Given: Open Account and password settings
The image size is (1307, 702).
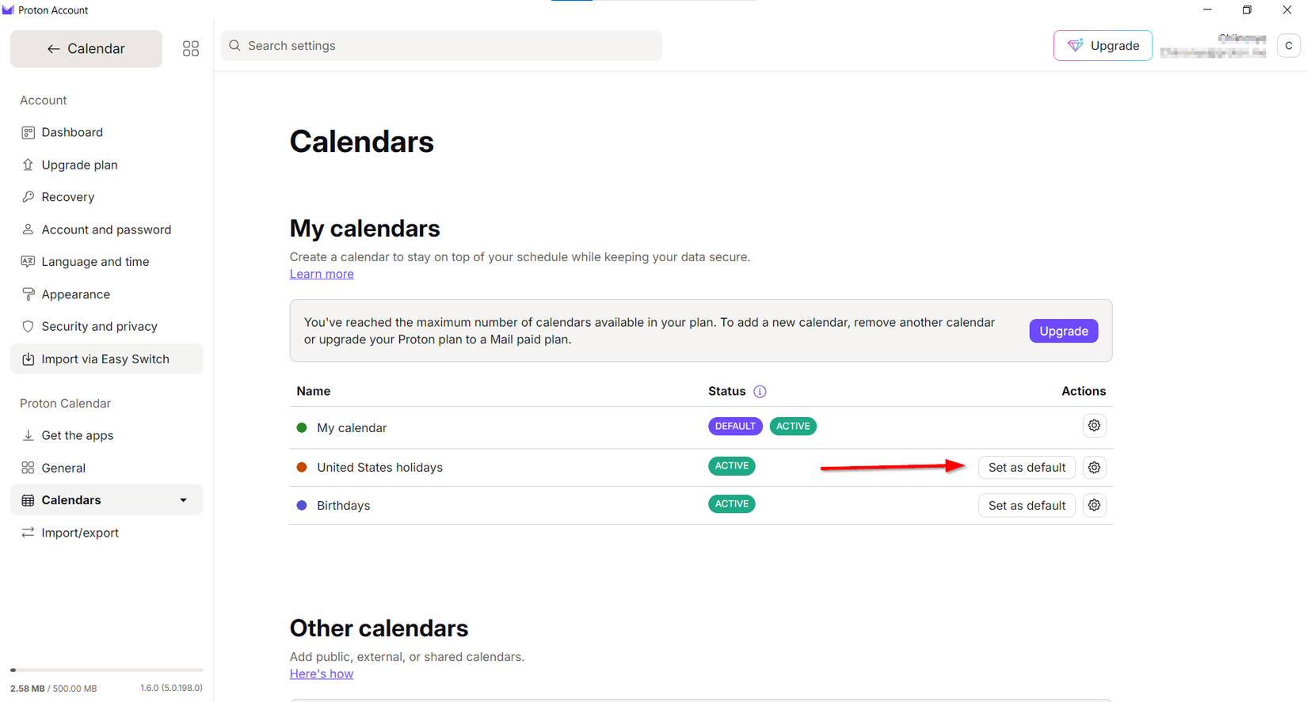Looking at the screenshot, I should coord(105,229).
